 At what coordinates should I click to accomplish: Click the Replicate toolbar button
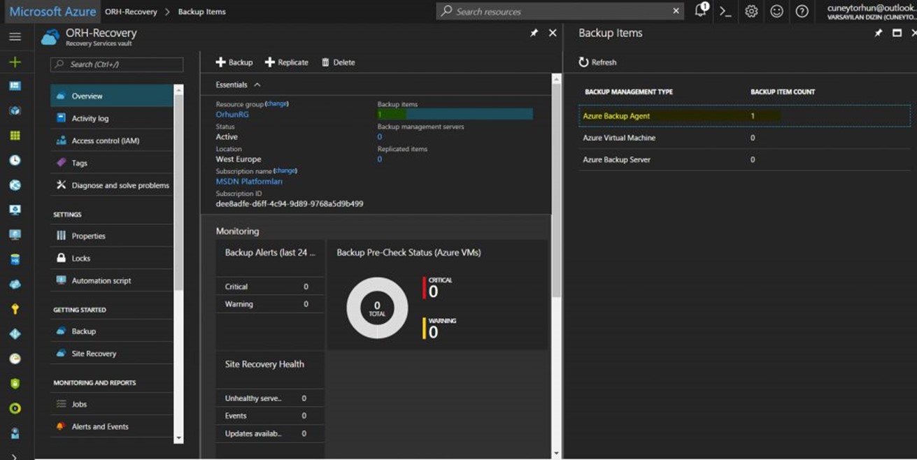[287, 62]
